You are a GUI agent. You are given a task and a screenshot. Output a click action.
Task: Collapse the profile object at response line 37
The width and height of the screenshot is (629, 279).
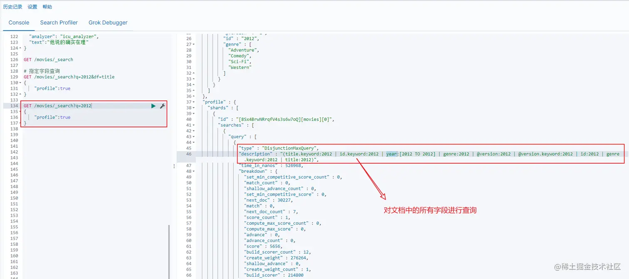[x=193, y=102]
